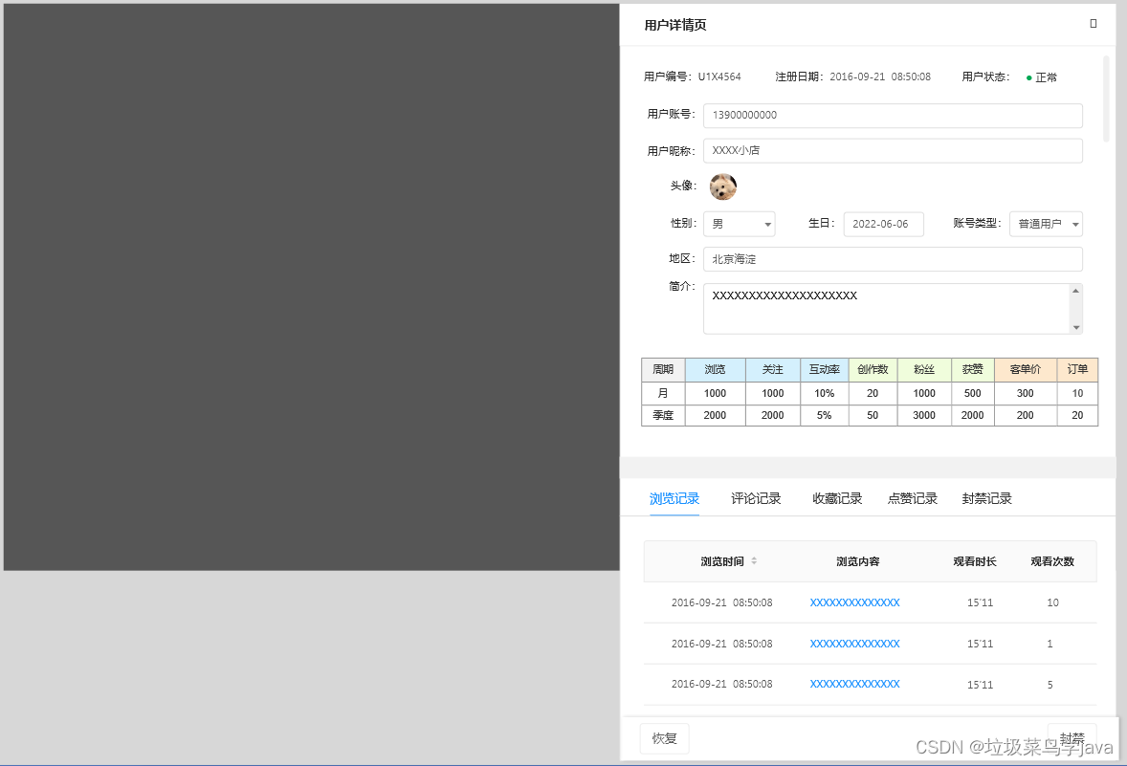Click the 简介 scroll up arrow
Image resolution: width=1127 pixels, height=766 pixels.
click(x=1076, y=291)
